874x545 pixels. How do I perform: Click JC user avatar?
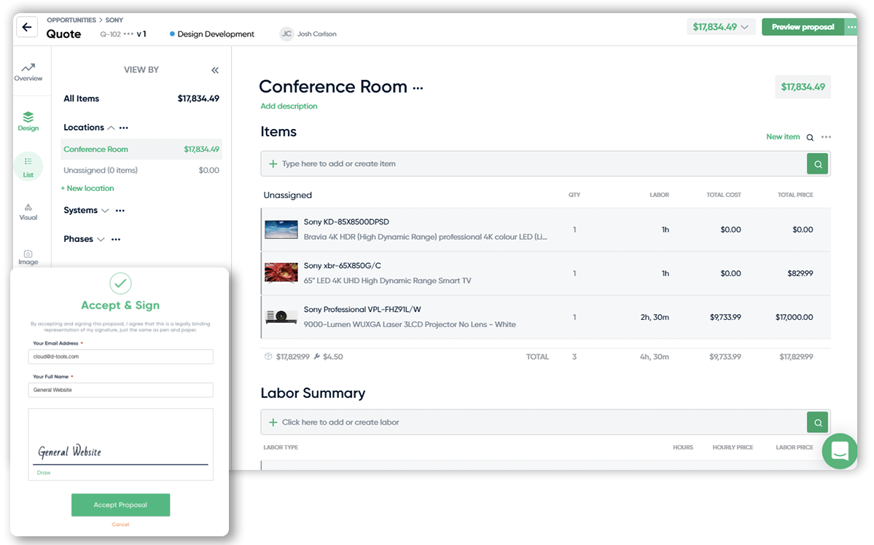point(286,34)
